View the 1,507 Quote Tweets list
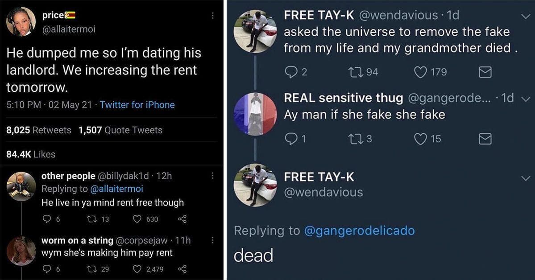This screenshot has width=535, height=280. tap(120, 130)
